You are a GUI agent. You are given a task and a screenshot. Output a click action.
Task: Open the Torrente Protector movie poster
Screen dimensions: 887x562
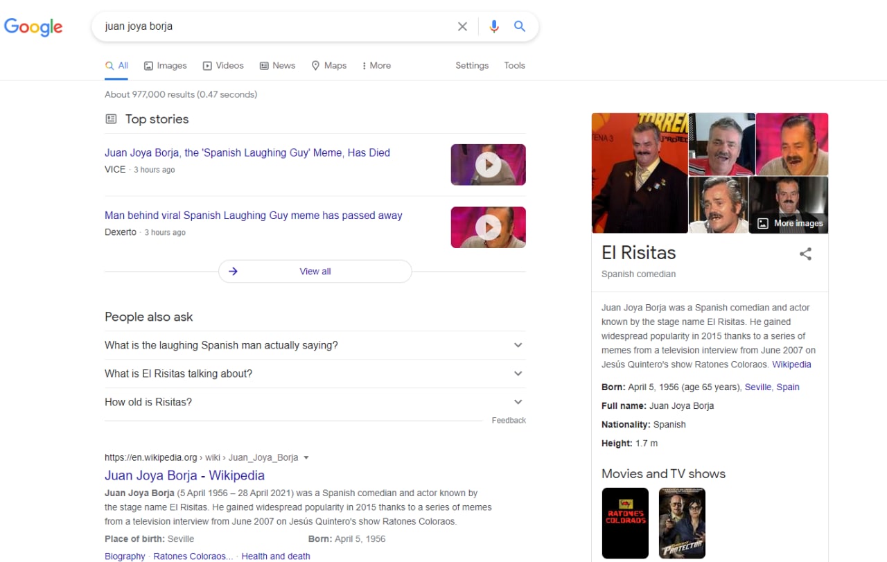(x=682, y=523)
